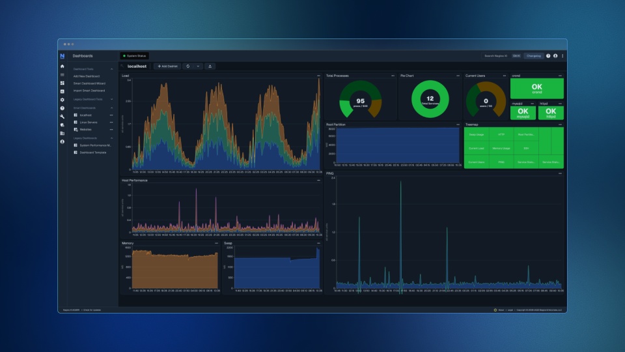The width and height of the screenshot is (625, 352).
Task: Open options menu of the Swap dashlet
Action: coord(318,243)
